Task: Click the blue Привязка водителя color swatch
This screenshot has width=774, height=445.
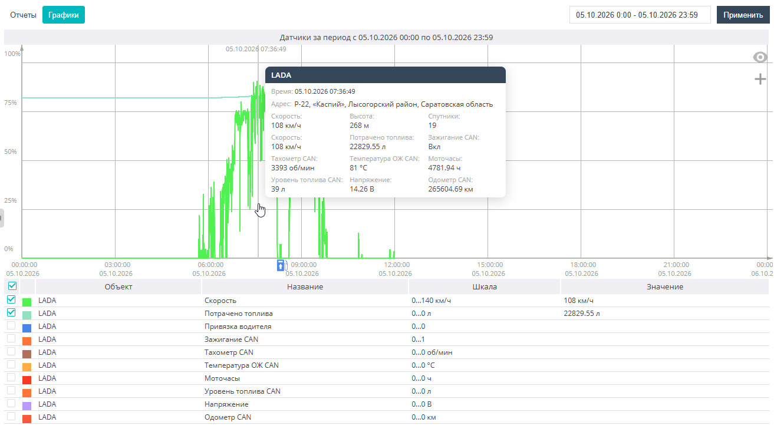Action: pos(27,328)
